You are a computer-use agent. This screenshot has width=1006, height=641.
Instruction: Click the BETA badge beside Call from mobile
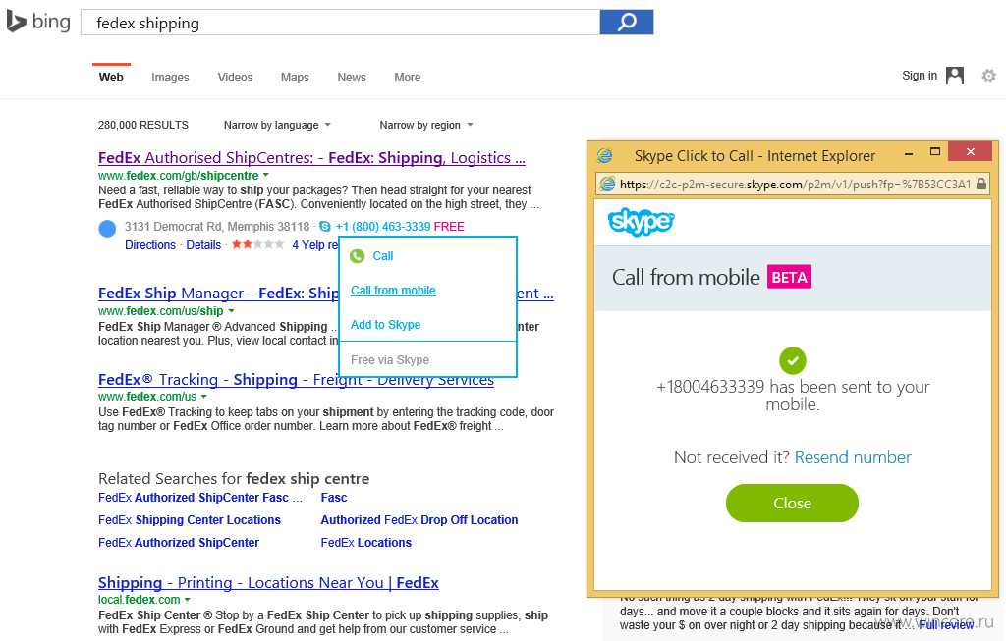pos(789,277)
